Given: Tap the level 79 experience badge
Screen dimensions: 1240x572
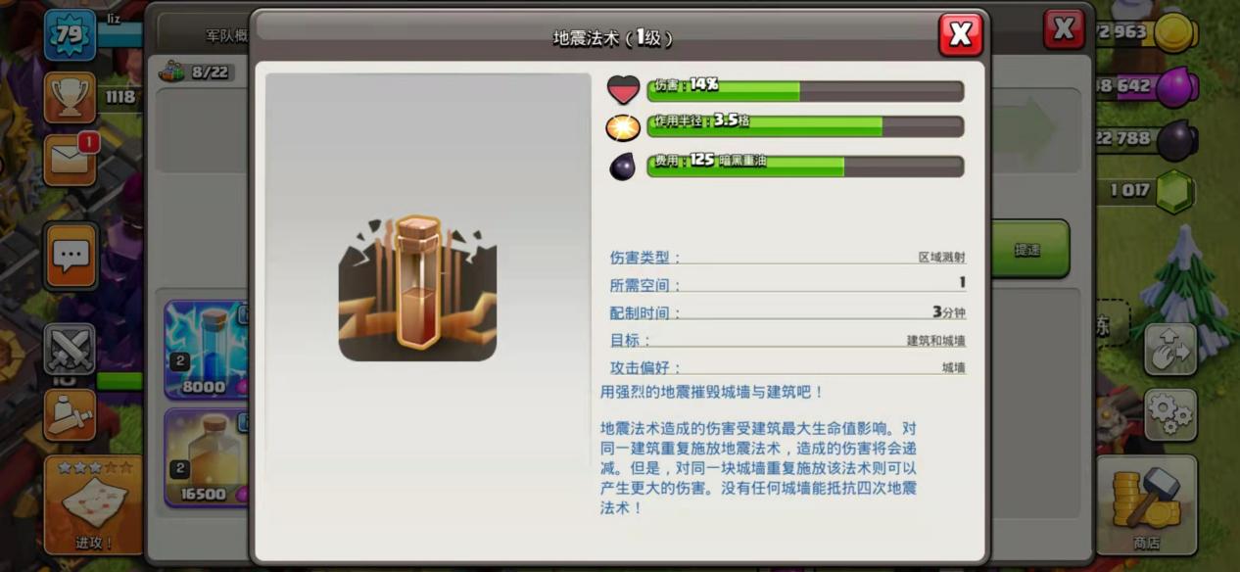Looking at the screenshot, I should coord(70,35).
